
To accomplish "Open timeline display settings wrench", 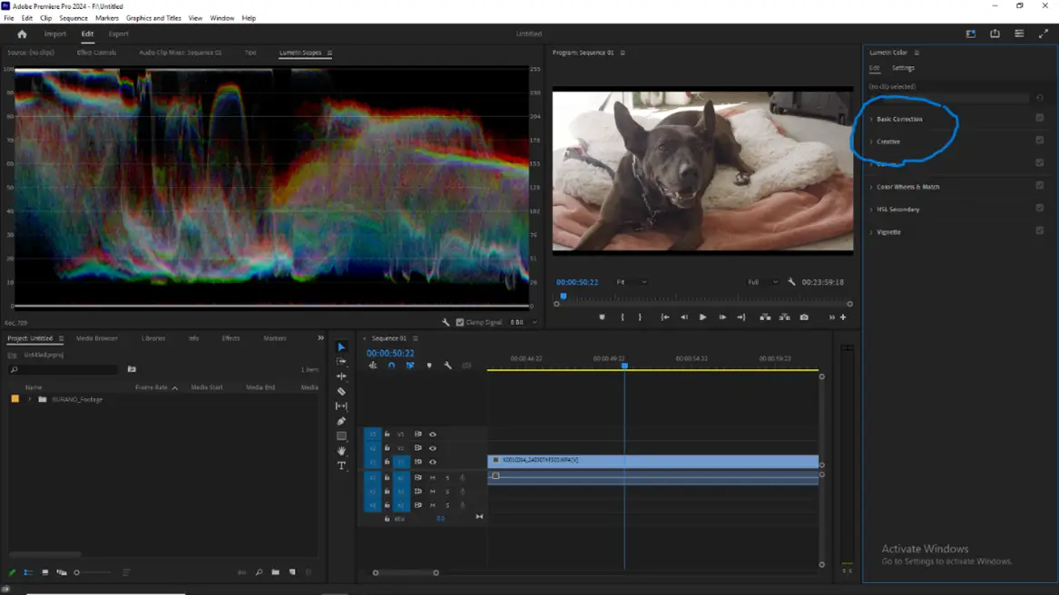I will (447, 366).
